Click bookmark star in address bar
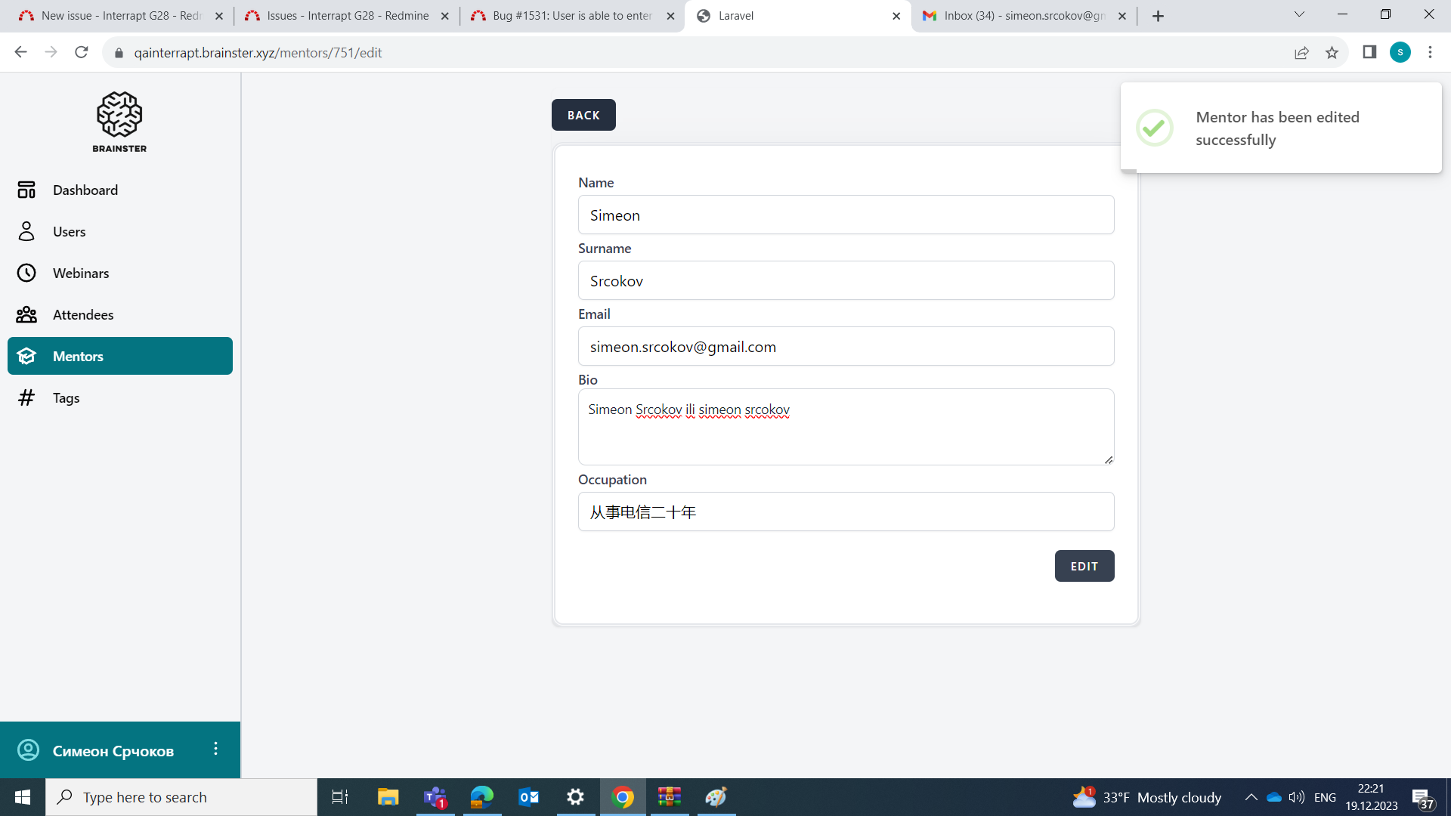 [x=1332, y=53]
